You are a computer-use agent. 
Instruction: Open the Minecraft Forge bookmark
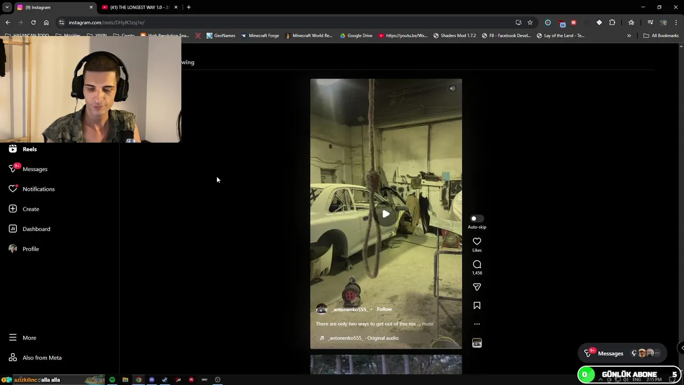coord(260,36)
